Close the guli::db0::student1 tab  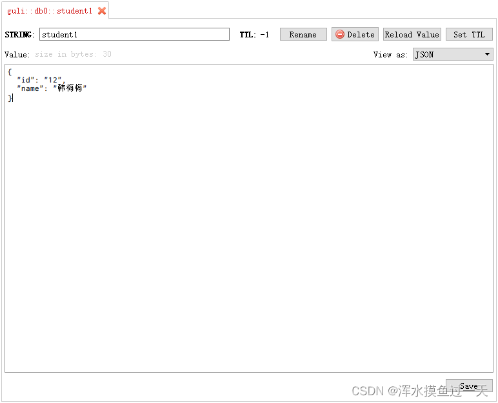pos(102,11)
